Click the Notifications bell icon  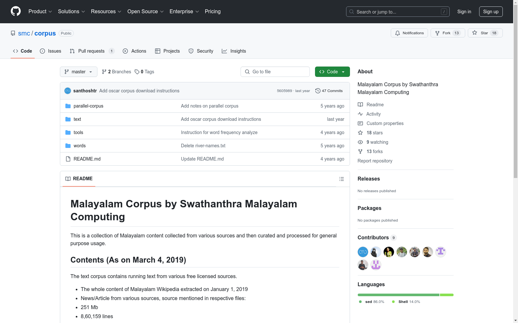coord(398,33)
